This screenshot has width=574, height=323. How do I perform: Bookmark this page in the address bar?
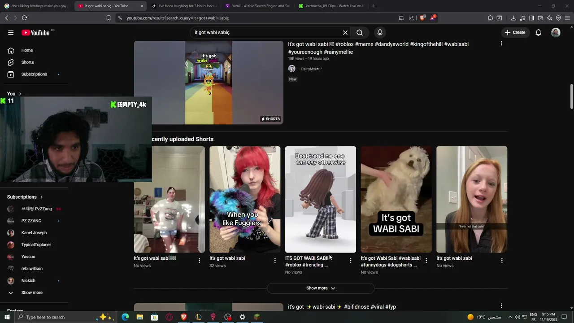(x=108, y=18)
